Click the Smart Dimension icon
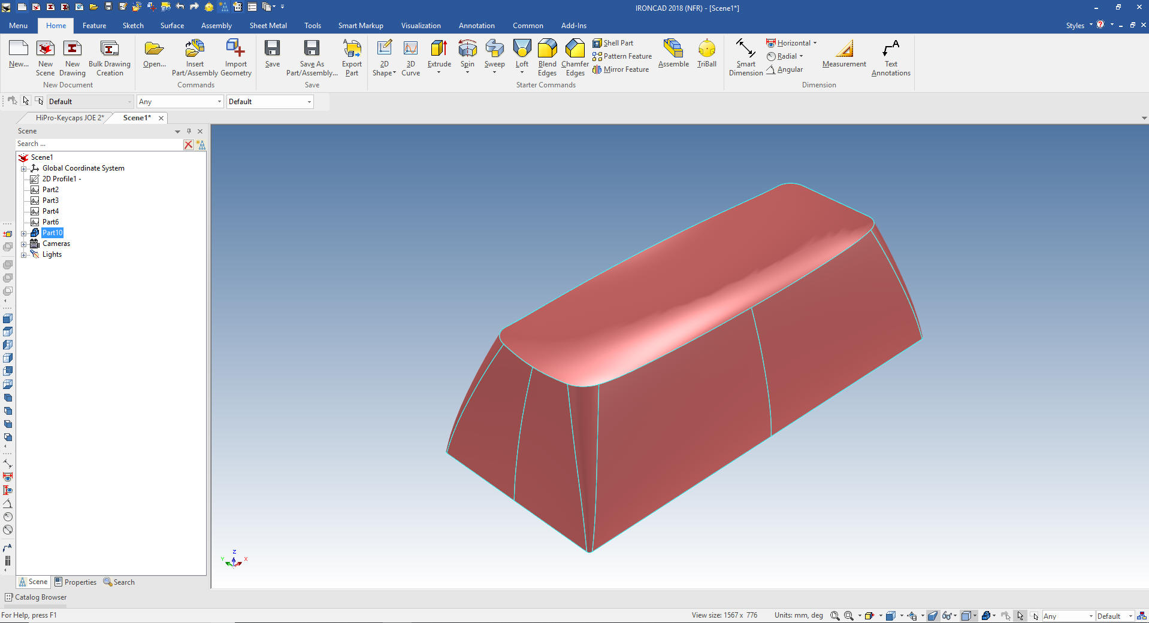The height and width of the screenshot is (623, 1149). 746,49
